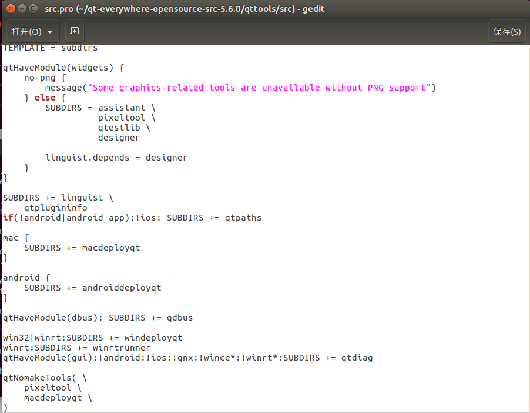This screenshot has height=413, width=530.
Task: Click the pink message string about PNG support
Action: pyautogui.click(x=259, y=88)
